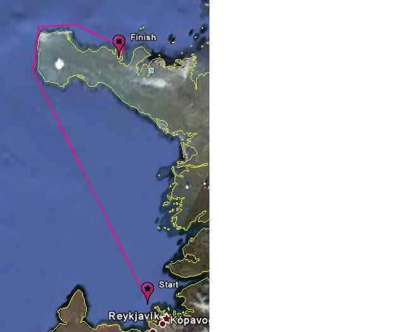This screenshot has height=332, width=405.
Task: Click the pink route's top vertex west of Finish
Action: click(75, 25)
